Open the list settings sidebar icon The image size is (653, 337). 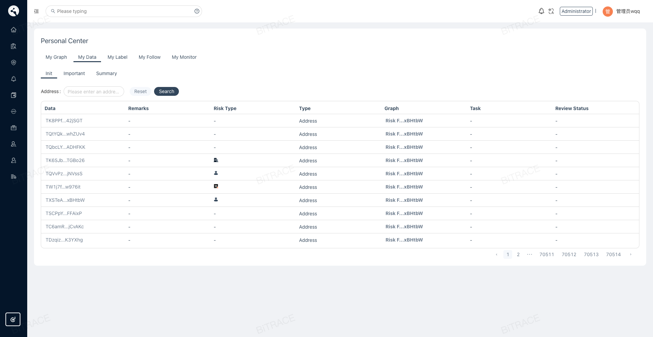coord(14,177)
